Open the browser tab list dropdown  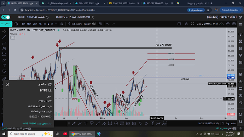[3, 3]
